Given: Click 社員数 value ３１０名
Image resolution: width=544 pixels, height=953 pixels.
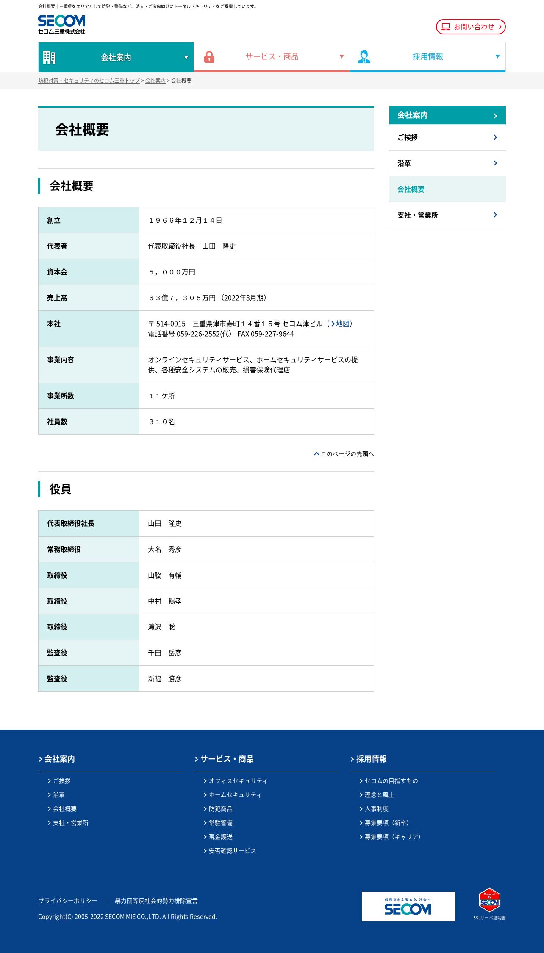Looking at the screenshot, I should (161, 422).
